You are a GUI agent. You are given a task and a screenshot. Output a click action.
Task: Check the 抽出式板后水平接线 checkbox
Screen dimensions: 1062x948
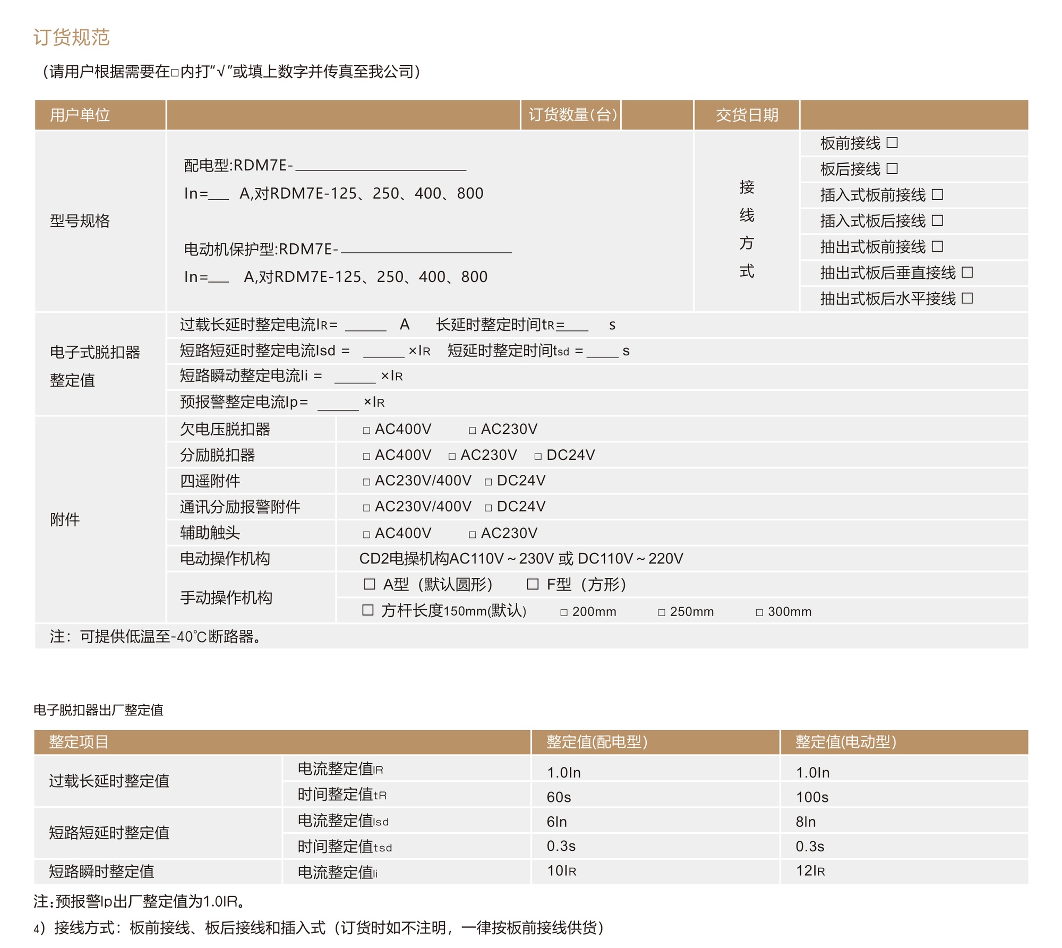[x=967, y=298]
